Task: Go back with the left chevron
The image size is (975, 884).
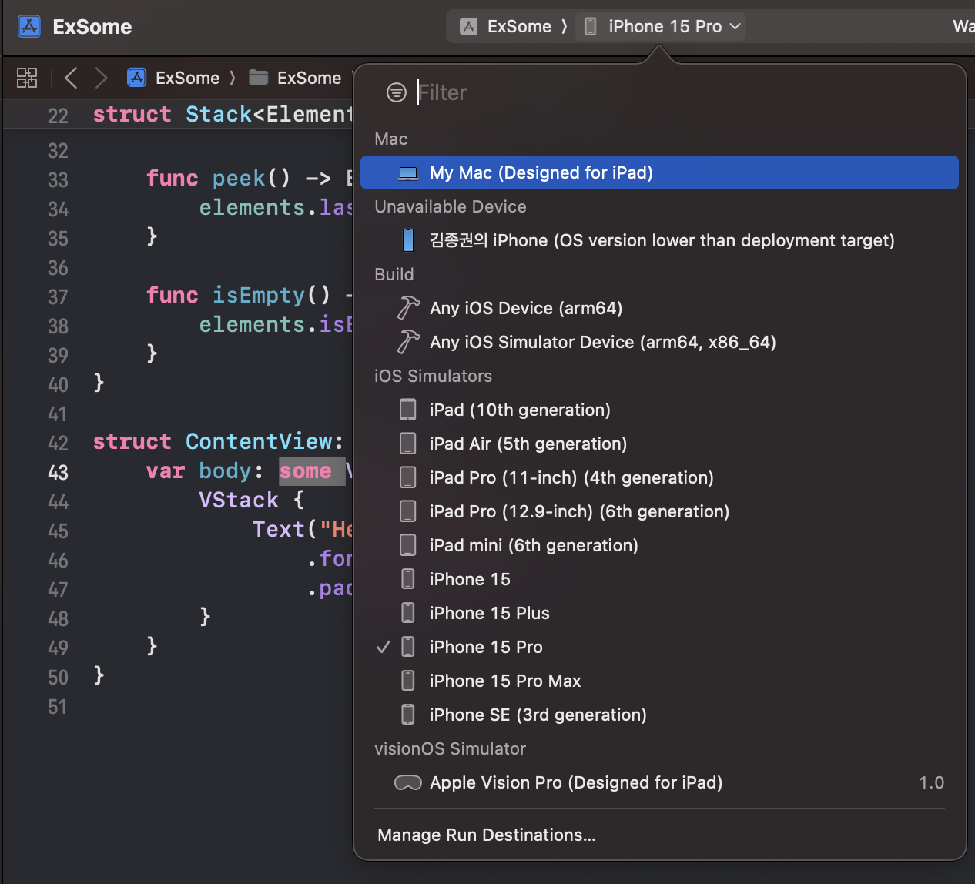Action: point(71,78)
